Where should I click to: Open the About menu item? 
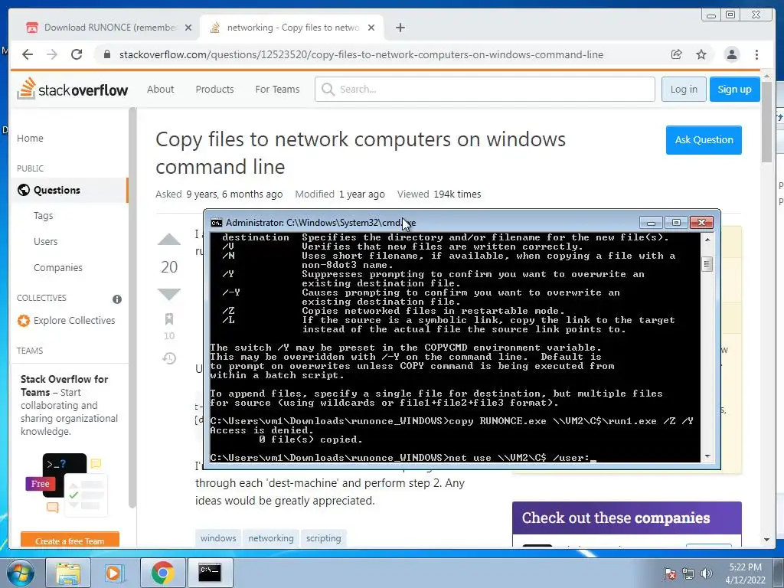[161, 89]
